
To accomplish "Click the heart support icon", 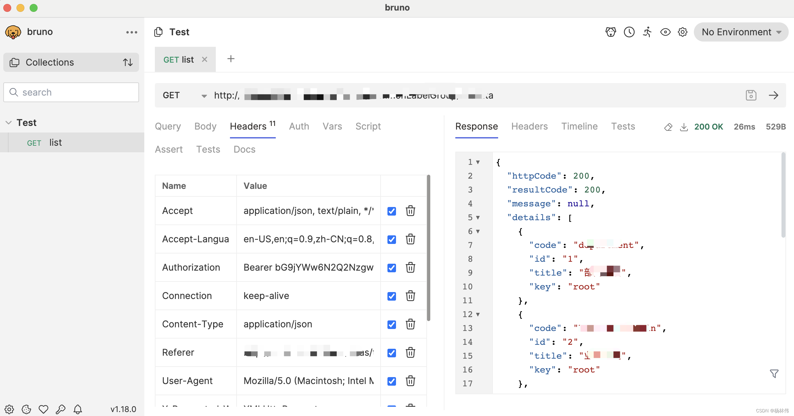I will [43, 409].
